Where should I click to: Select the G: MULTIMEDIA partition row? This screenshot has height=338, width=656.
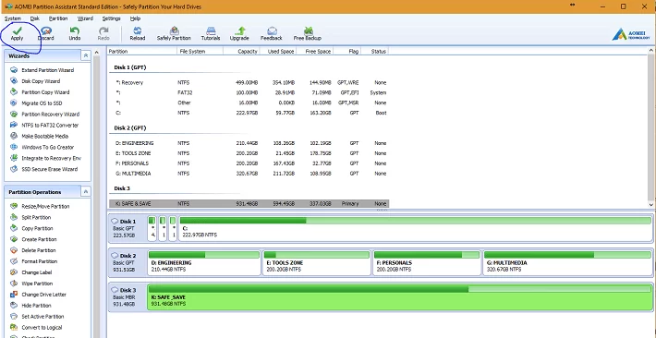pyautogui.click(x=249, y=174)
